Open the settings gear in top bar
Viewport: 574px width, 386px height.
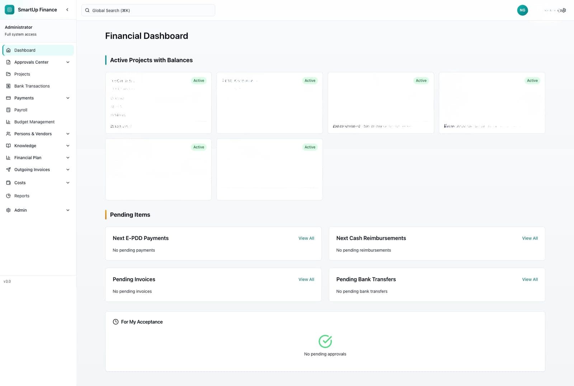(563, 10)
